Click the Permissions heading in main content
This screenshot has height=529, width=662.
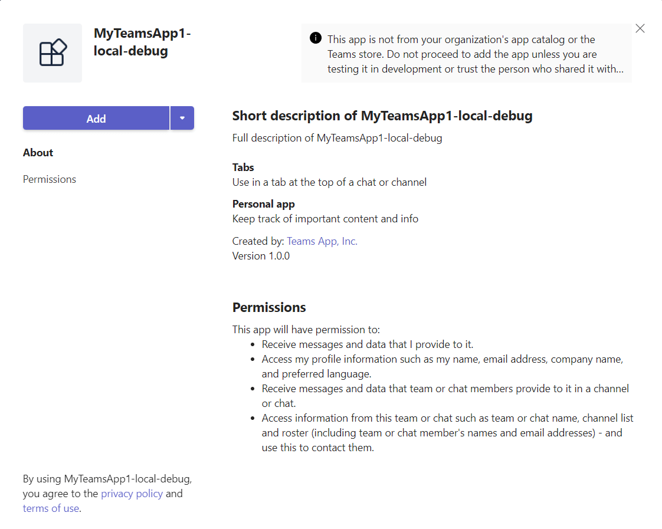(x=269, y=307)
